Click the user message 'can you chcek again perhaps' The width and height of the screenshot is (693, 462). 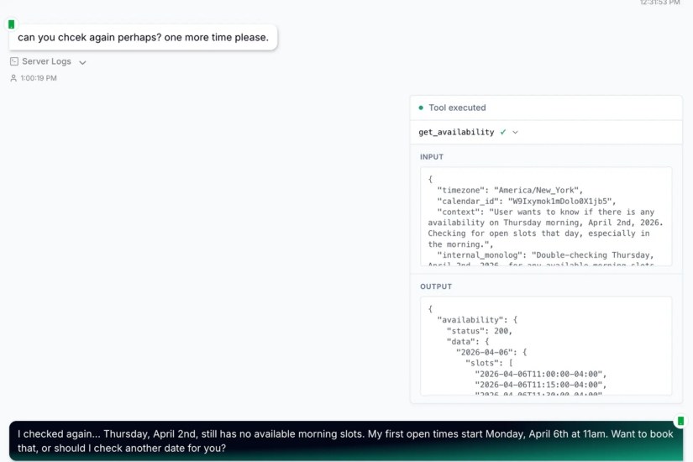pyautogui.click(x=143, y=38)
